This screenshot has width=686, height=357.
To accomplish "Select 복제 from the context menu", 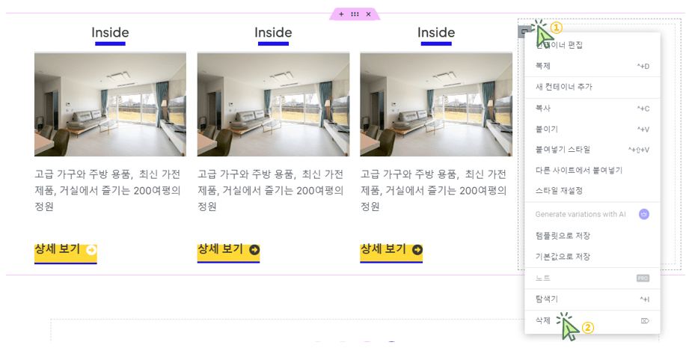I will [x=592, y=66].
